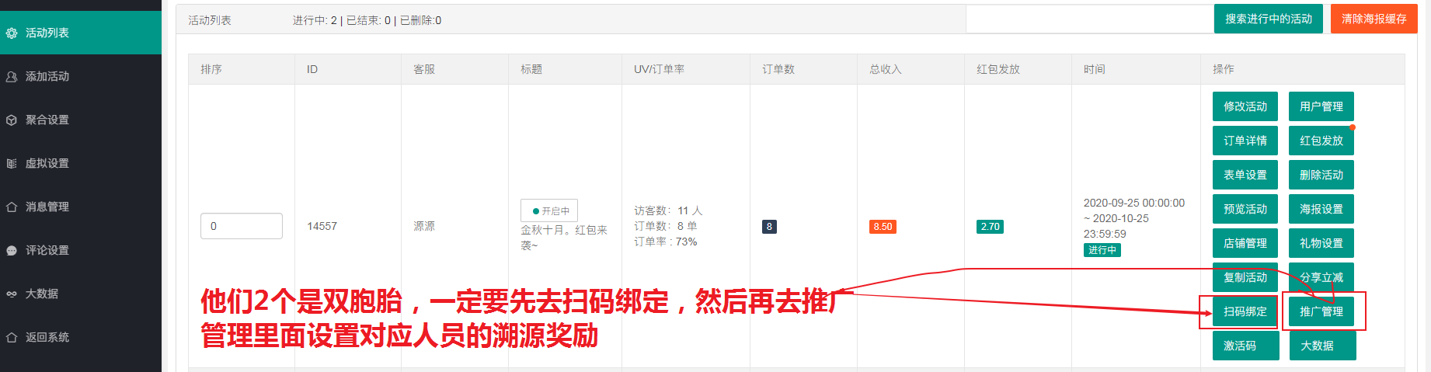Click the 订单详情 button
Image resolution: width=1431 pixels, height=372 pixels.
[1245, 141]
